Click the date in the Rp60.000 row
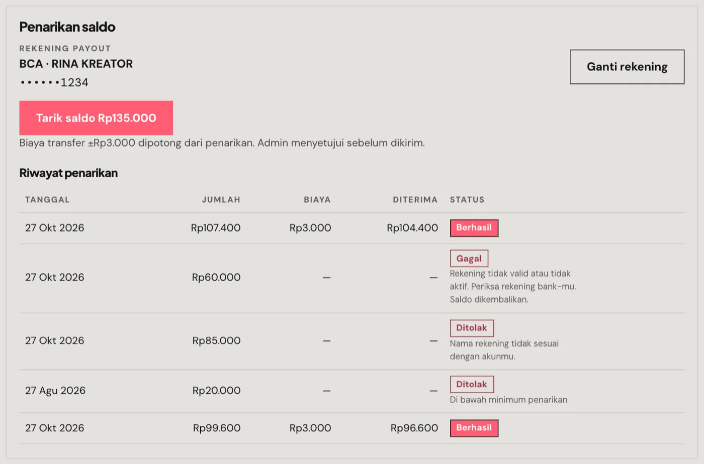Image resolution: width=704 pixels, height=464 pixels. pos(55,277)
